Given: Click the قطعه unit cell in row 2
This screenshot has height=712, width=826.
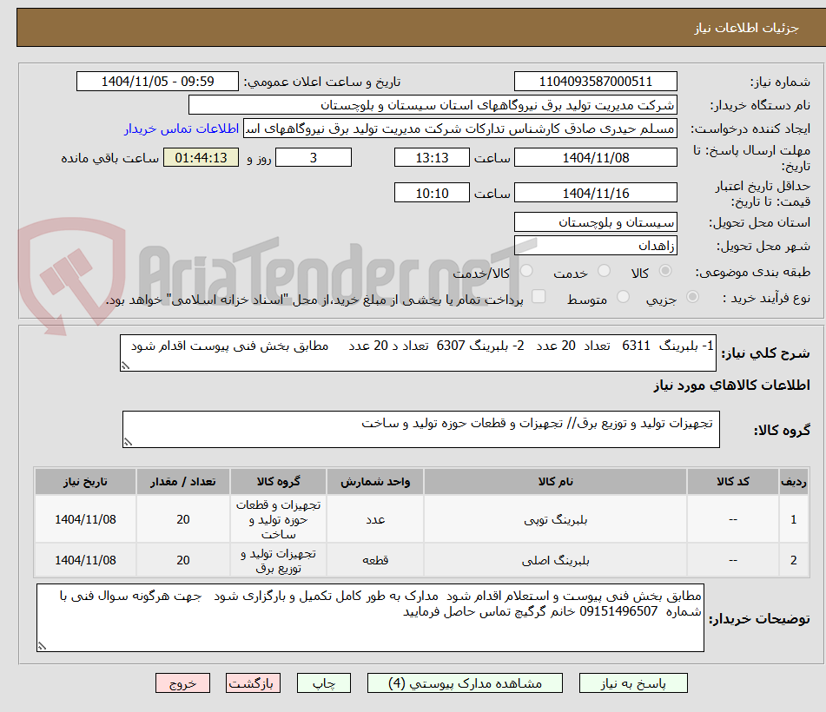Looking at the screenshot, I should tap(375, 560).
